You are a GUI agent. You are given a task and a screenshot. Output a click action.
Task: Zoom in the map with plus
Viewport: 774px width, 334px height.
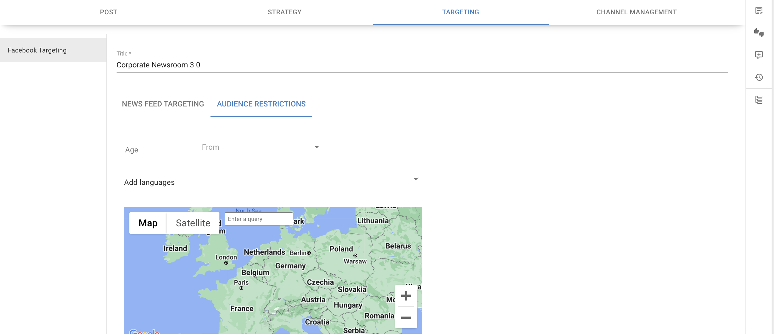(405, 296)
